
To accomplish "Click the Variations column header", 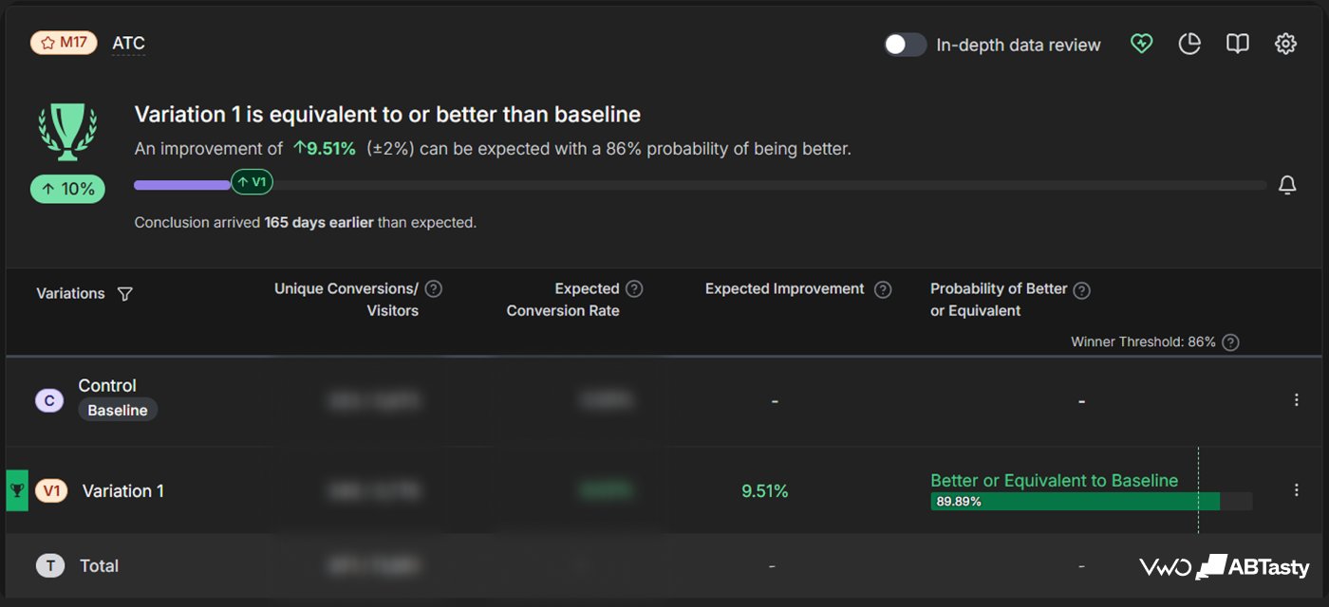I will (x=70, y=294).
